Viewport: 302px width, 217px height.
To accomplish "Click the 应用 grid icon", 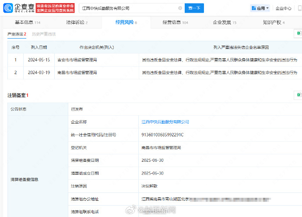I will click(254, 8).
